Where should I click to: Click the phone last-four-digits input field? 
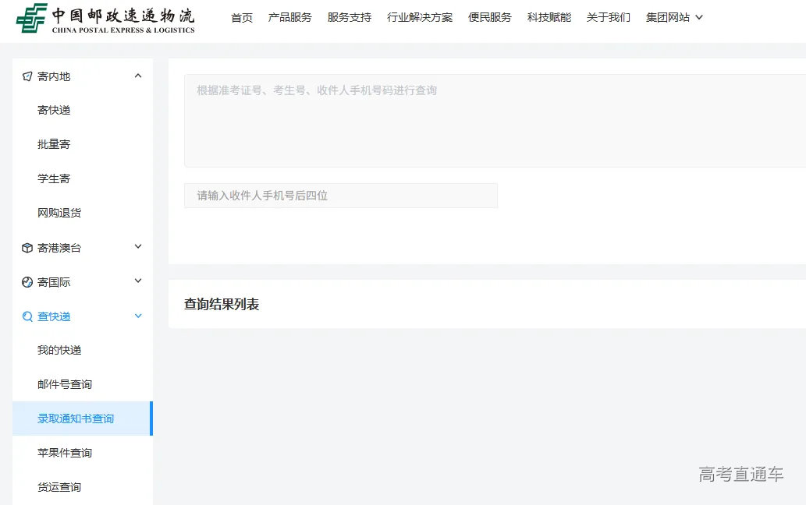(341, 195)
